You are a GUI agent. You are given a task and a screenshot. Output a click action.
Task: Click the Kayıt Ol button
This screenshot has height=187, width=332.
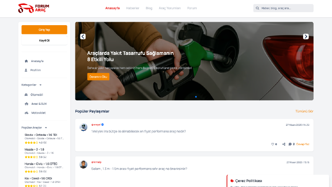tap(44, 41)
